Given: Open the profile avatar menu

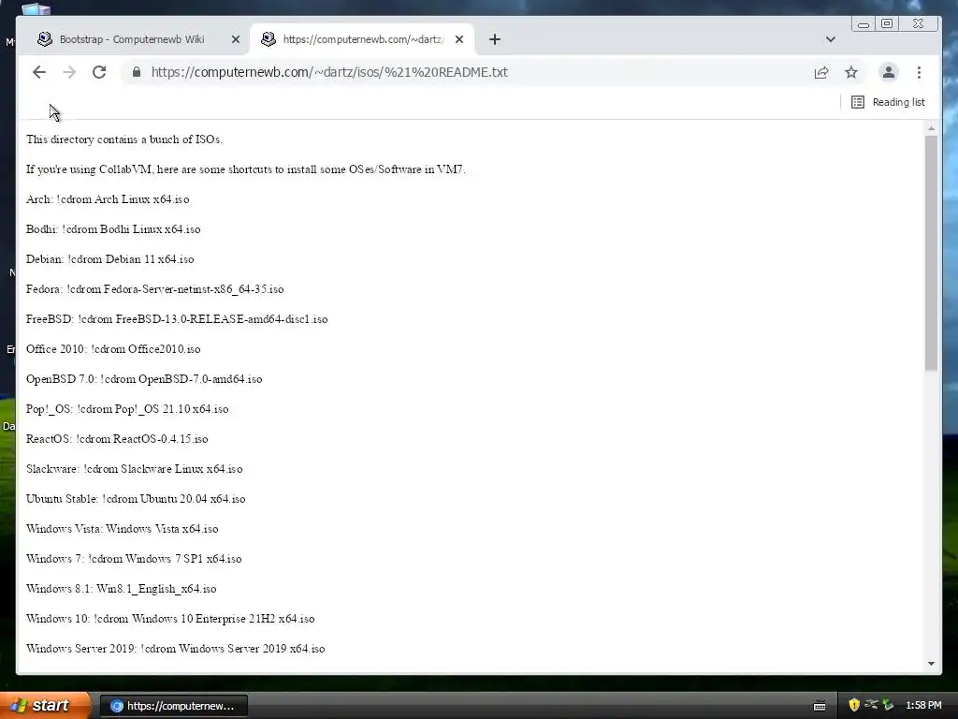Looking at the screenshot, I should click(889, 72).
